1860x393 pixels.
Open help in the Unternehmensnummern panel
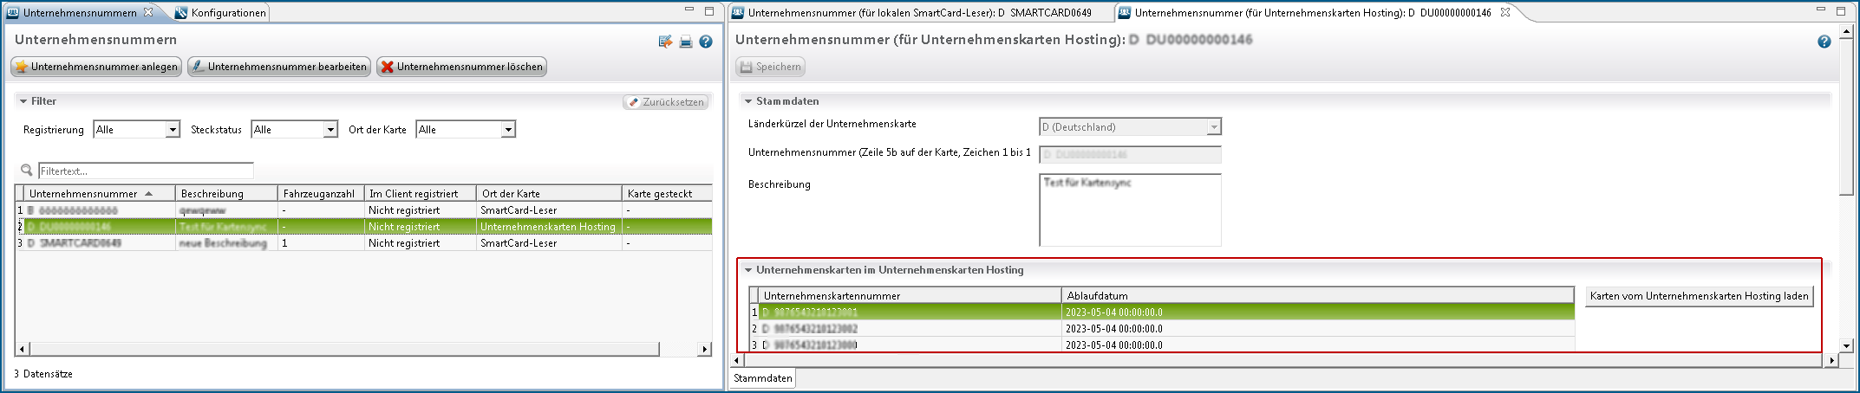tap(706, 42)
